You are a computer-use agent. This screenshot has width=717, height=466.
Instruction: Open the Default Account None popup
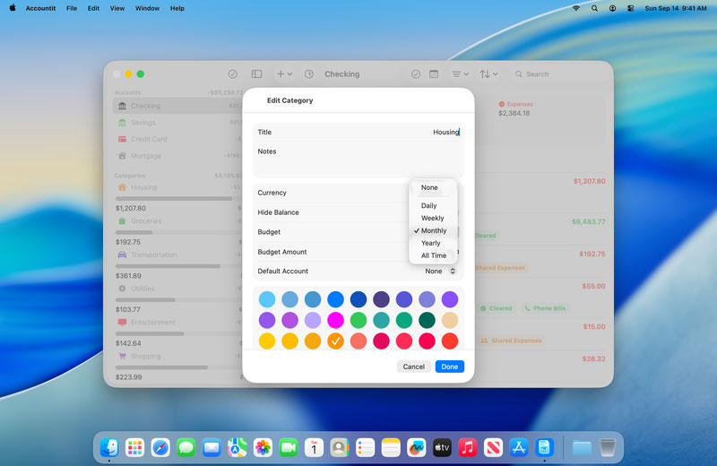point(440,271)
